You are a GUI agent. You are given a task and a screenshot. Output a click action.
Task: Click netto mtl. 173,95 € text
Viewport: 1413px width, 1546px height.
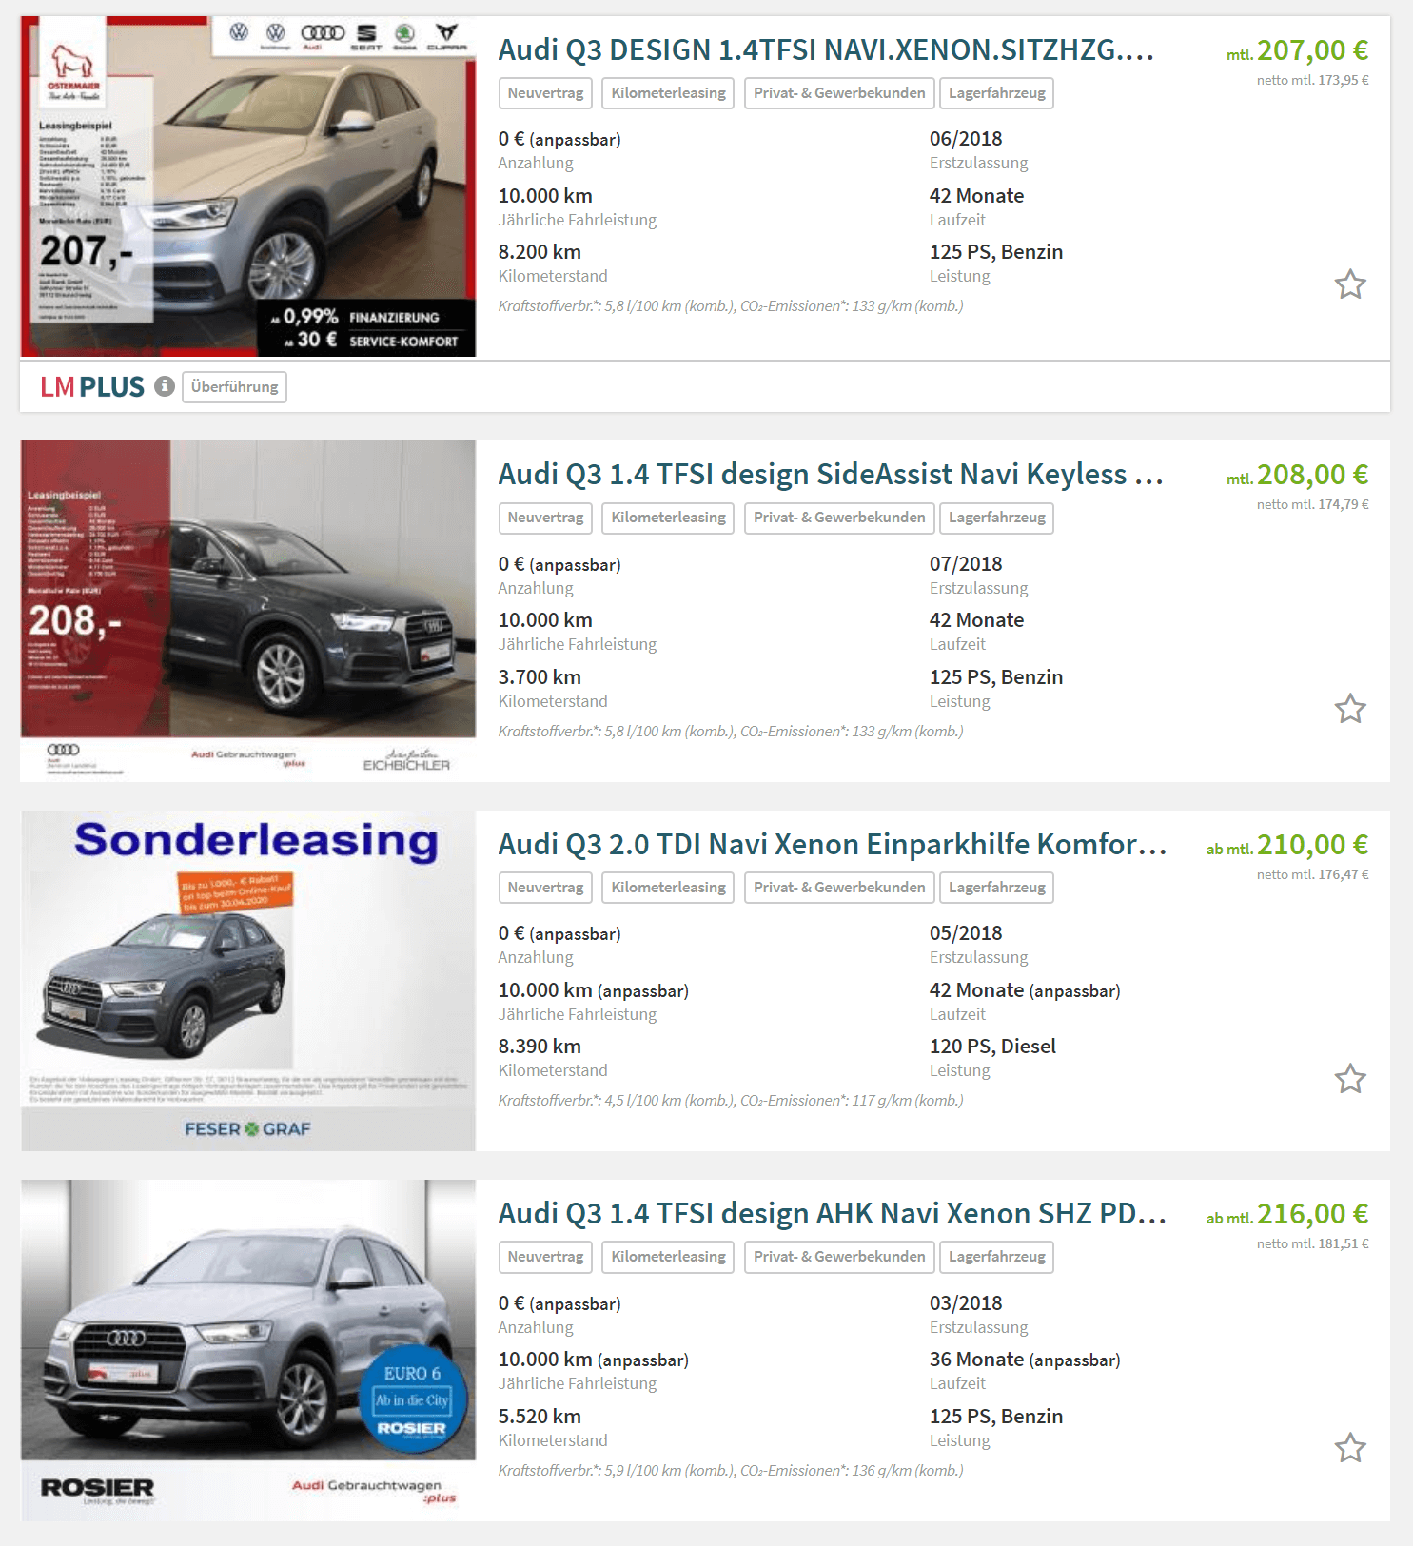pos(1312,80)
